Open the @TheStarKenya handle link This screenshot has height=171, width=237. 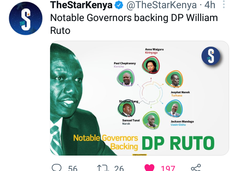162,5
